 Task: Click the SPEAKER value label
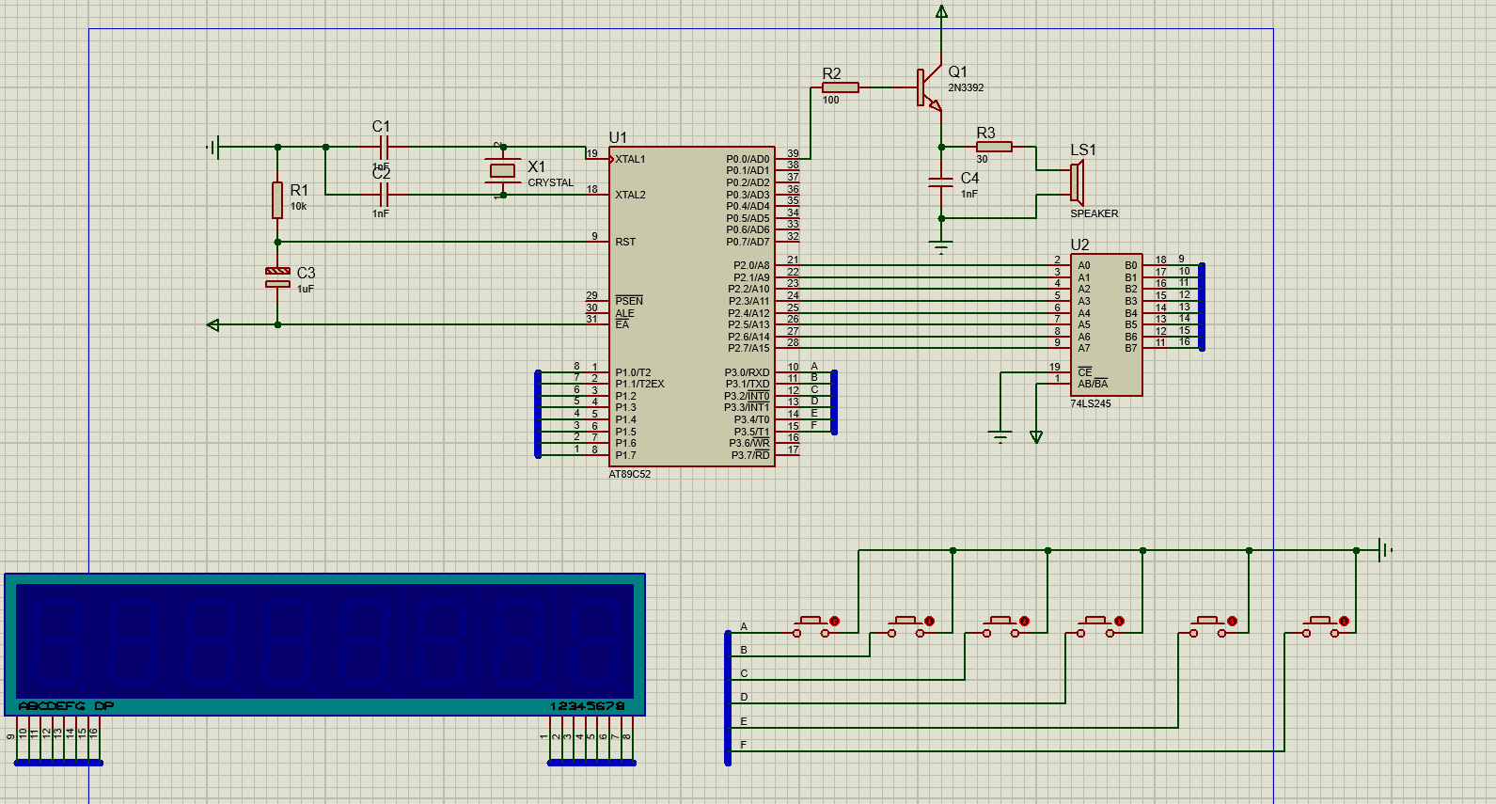[x=1094, y=213]
